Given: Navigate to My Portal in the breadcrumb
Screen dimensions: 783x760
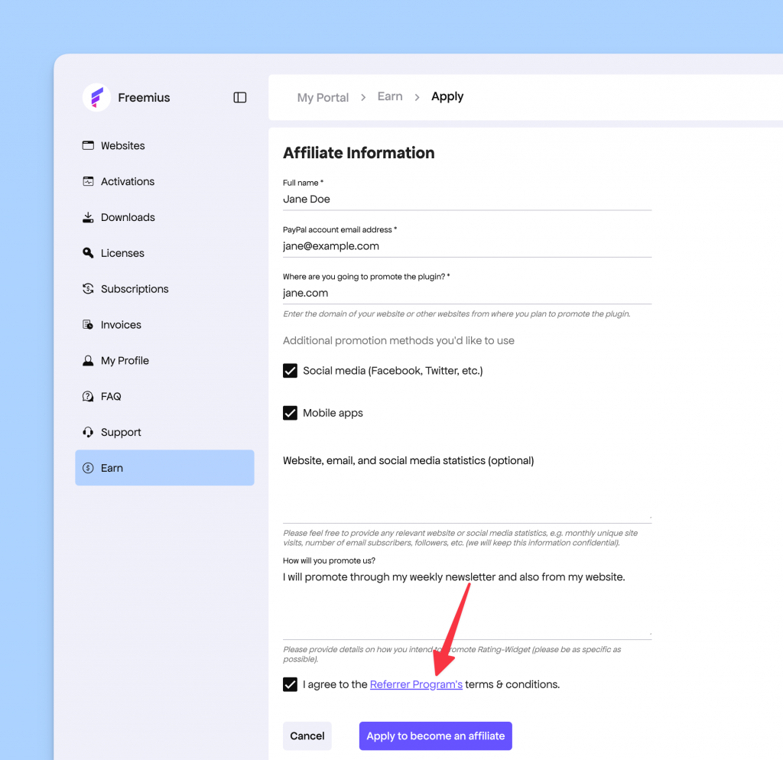Looking at the screenshot, I should (x=323, y=97).
